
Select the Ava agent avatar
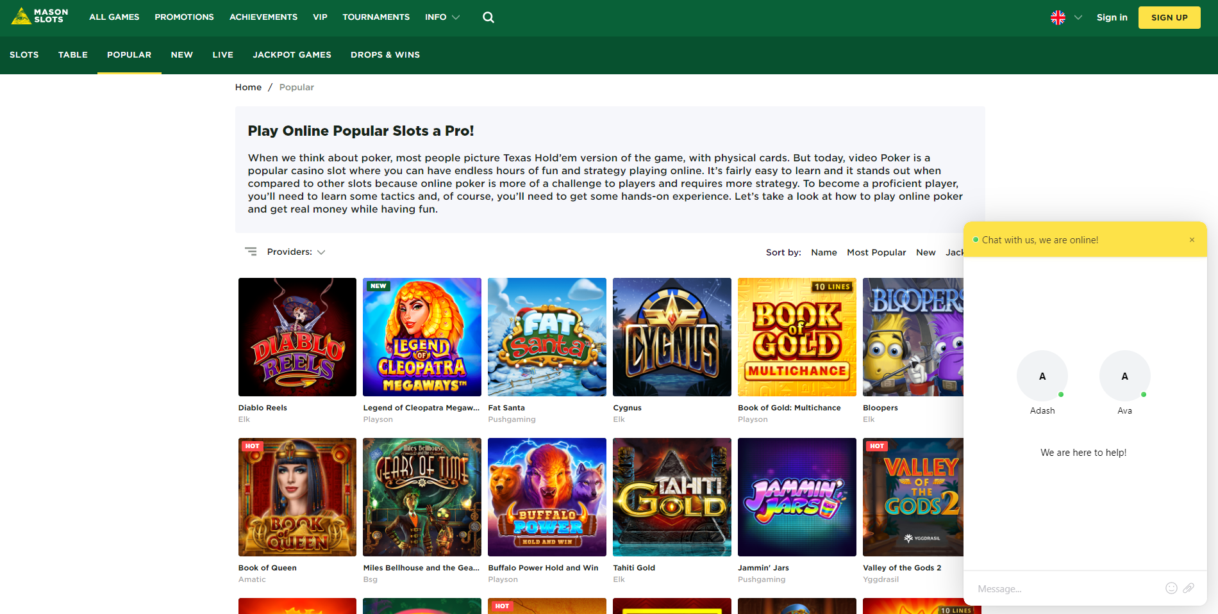pos(1125,376)
